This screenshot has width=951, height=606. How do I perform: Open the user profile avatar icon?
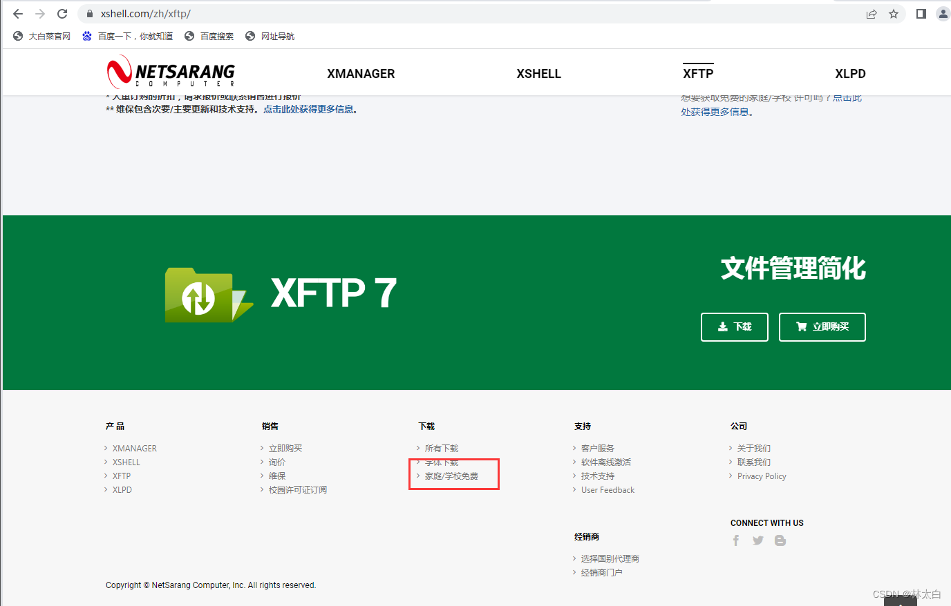[943, 14]
